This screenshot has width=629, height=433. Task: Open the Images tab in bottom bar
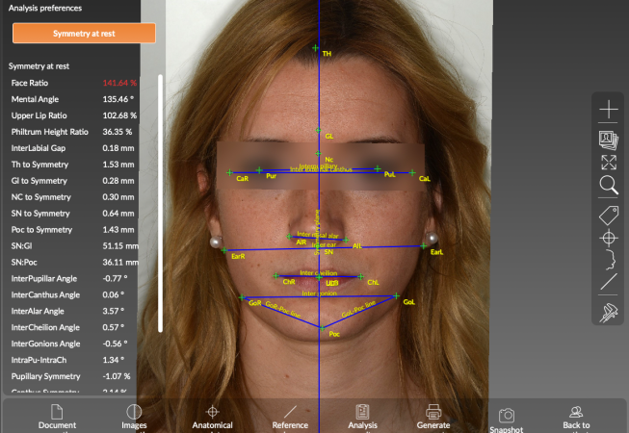pyautogui.click(x=134, y=417)
